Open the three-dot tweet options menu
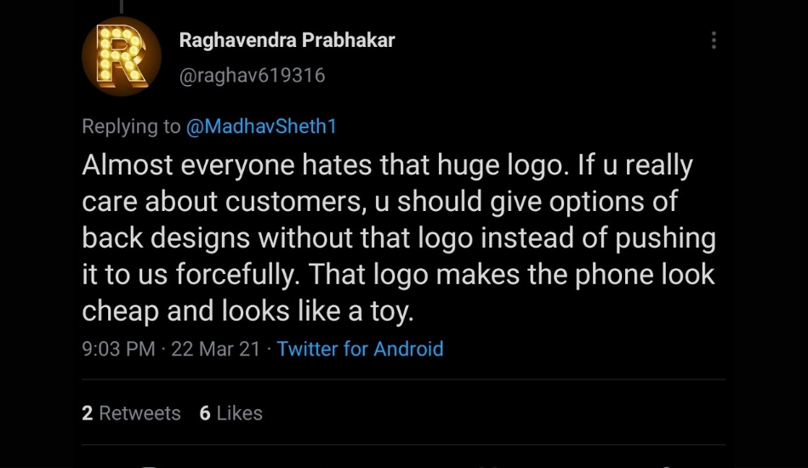808x468 pixels. (x=714, y=40)
